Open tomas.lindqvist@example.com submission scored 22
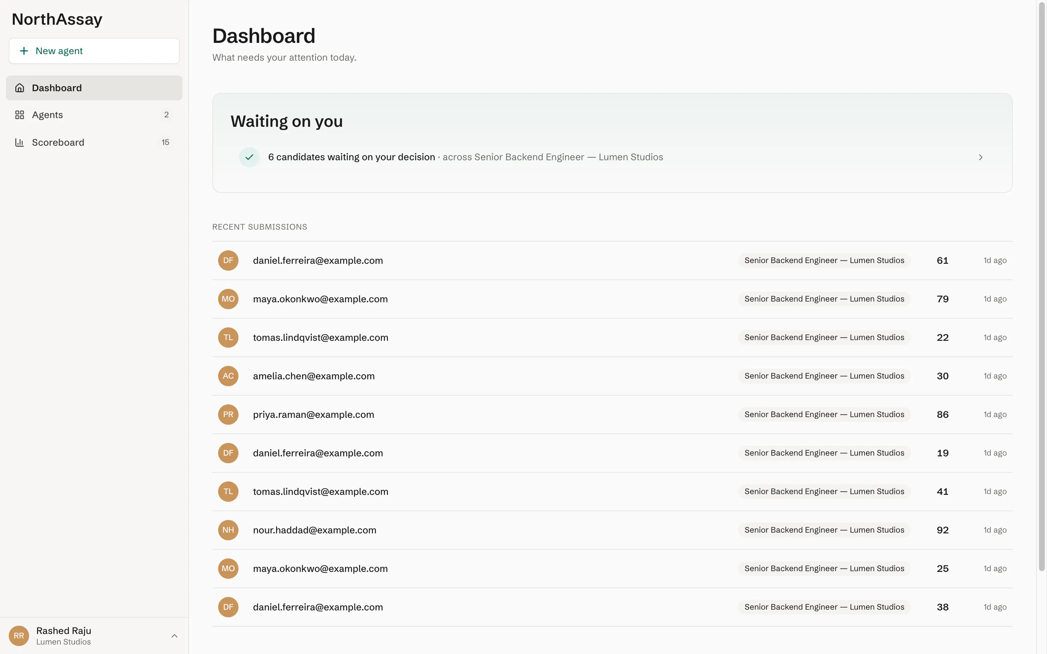This screenshot has height=654, width=1047. [612, 338]
